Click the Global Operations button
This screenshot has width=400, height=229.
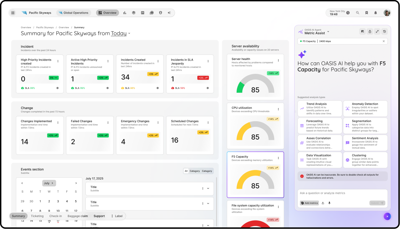tap(74, 13)
